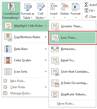
Task: Click the Delete cells icon
Action: tap(65, 7)
